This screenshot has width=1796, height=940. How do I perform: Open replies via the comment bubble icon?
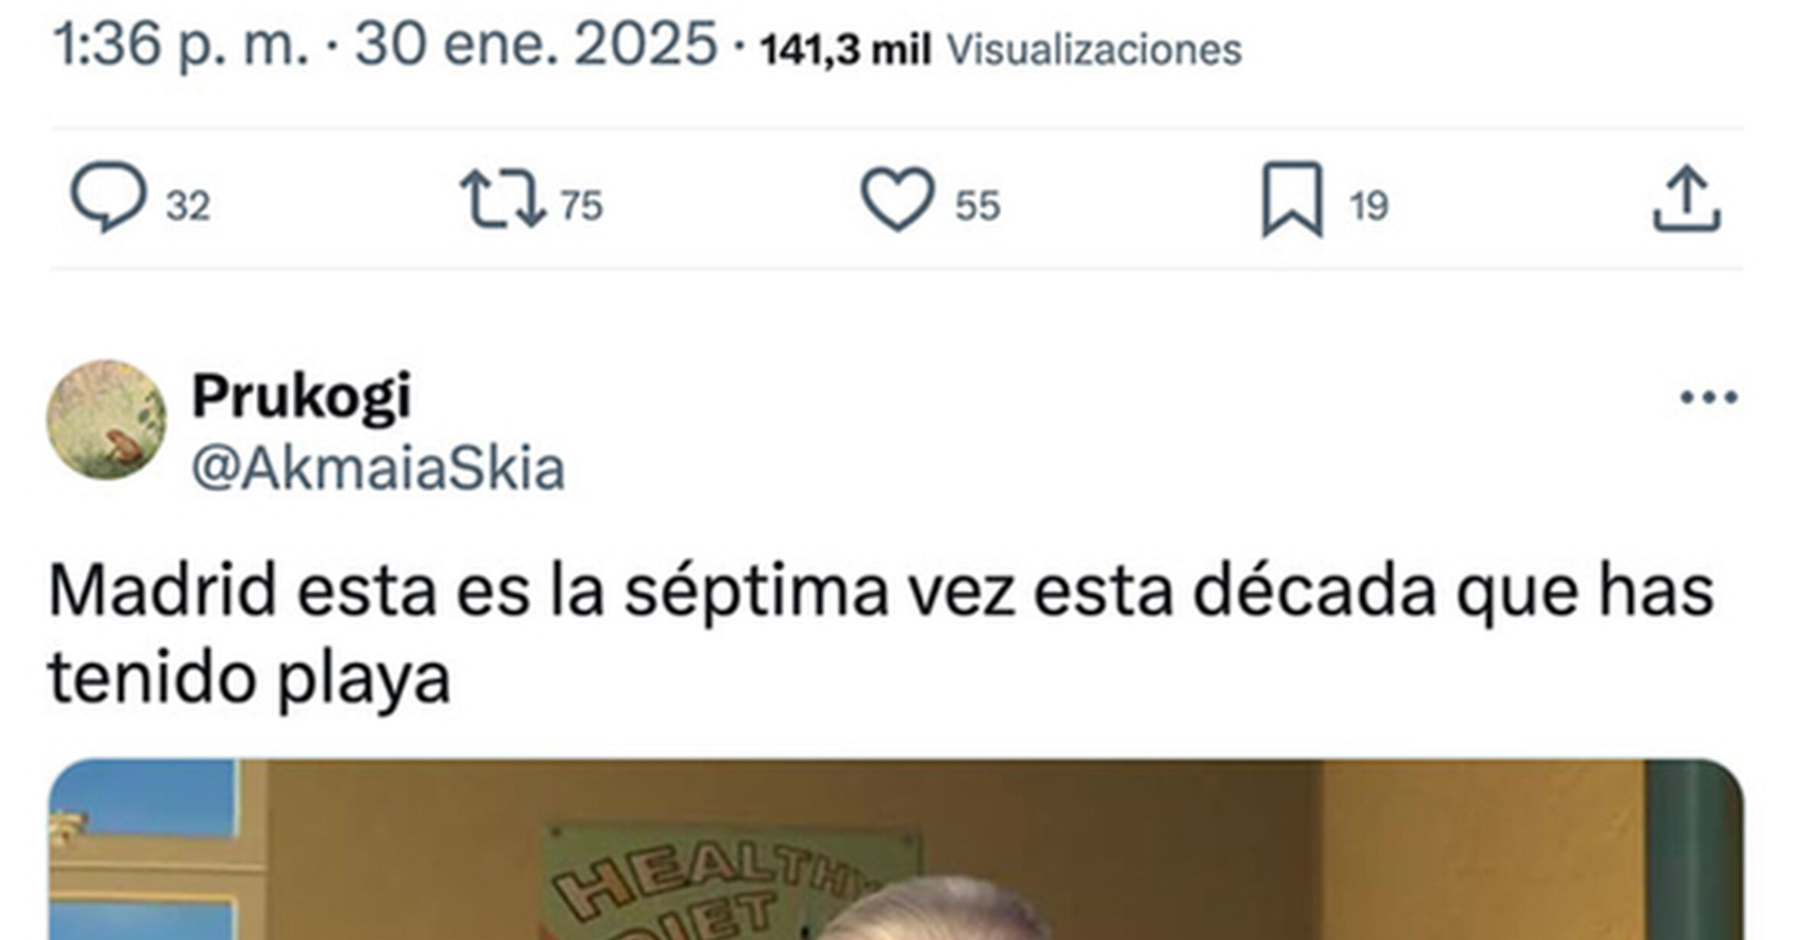pos(108,196)
